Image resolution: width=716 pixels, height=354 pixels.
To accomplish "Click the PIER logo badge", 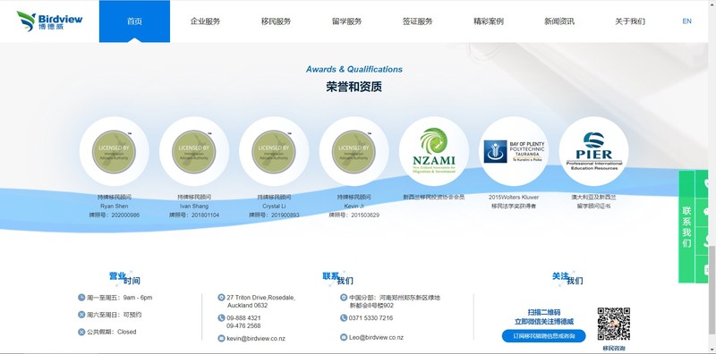I will coord(593,151).
